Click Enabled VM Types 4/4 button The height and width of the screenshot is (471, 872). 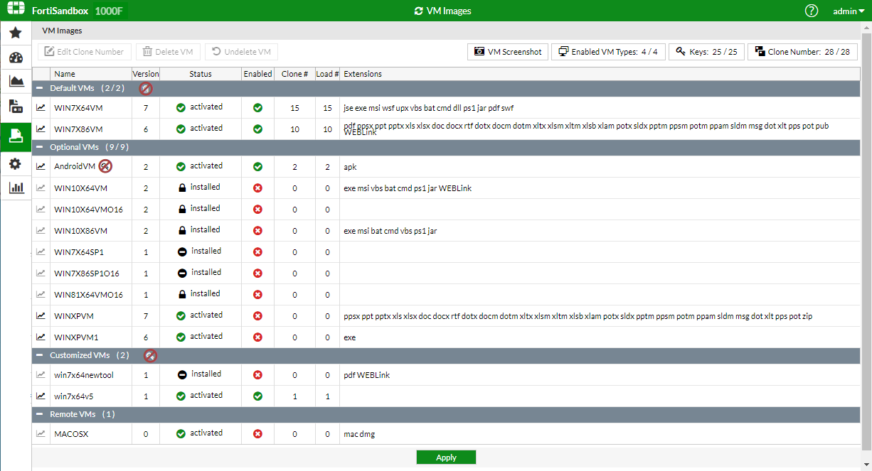608,52
